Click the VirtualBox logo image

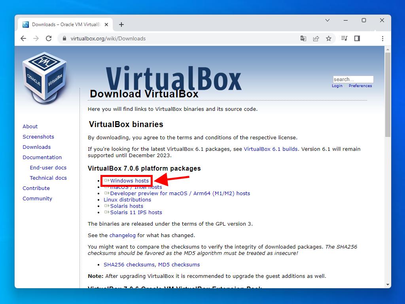pos(45,78)
